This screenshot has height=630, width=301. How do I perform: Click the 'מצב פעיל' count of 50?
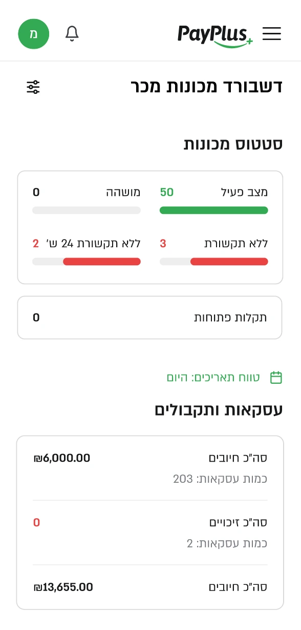(167, 192)
